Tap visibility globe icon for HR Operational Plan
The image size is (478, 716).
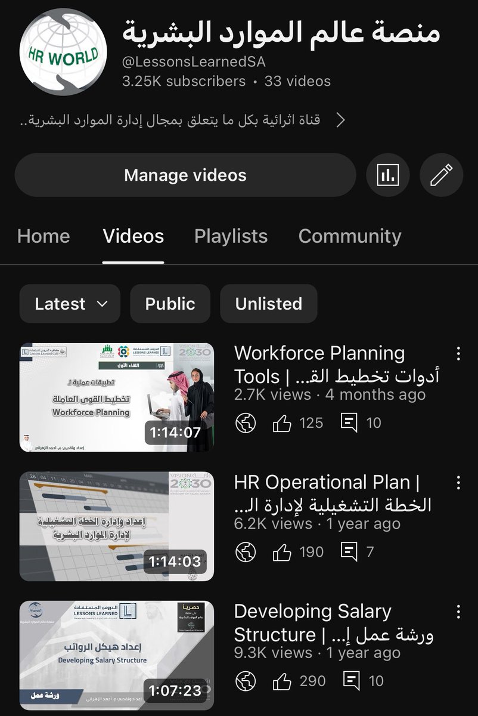(x=246, y=552)
